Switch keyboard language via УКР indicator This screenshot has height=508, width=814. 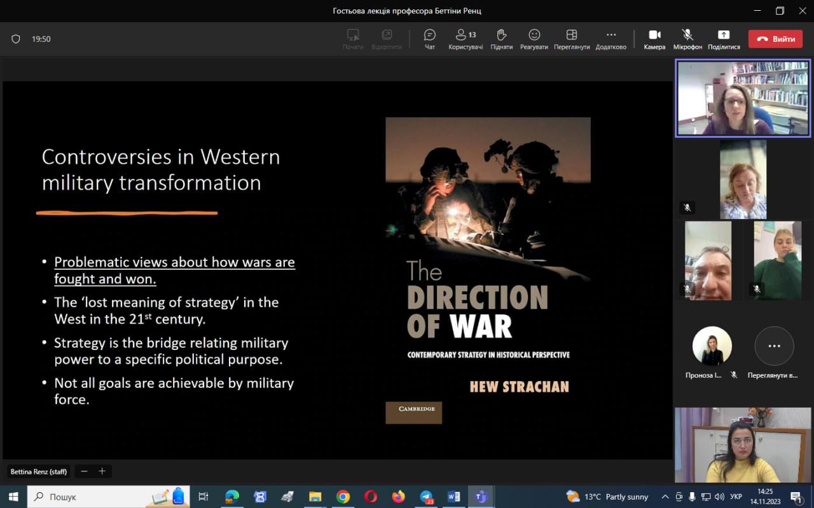coord(735,497)
